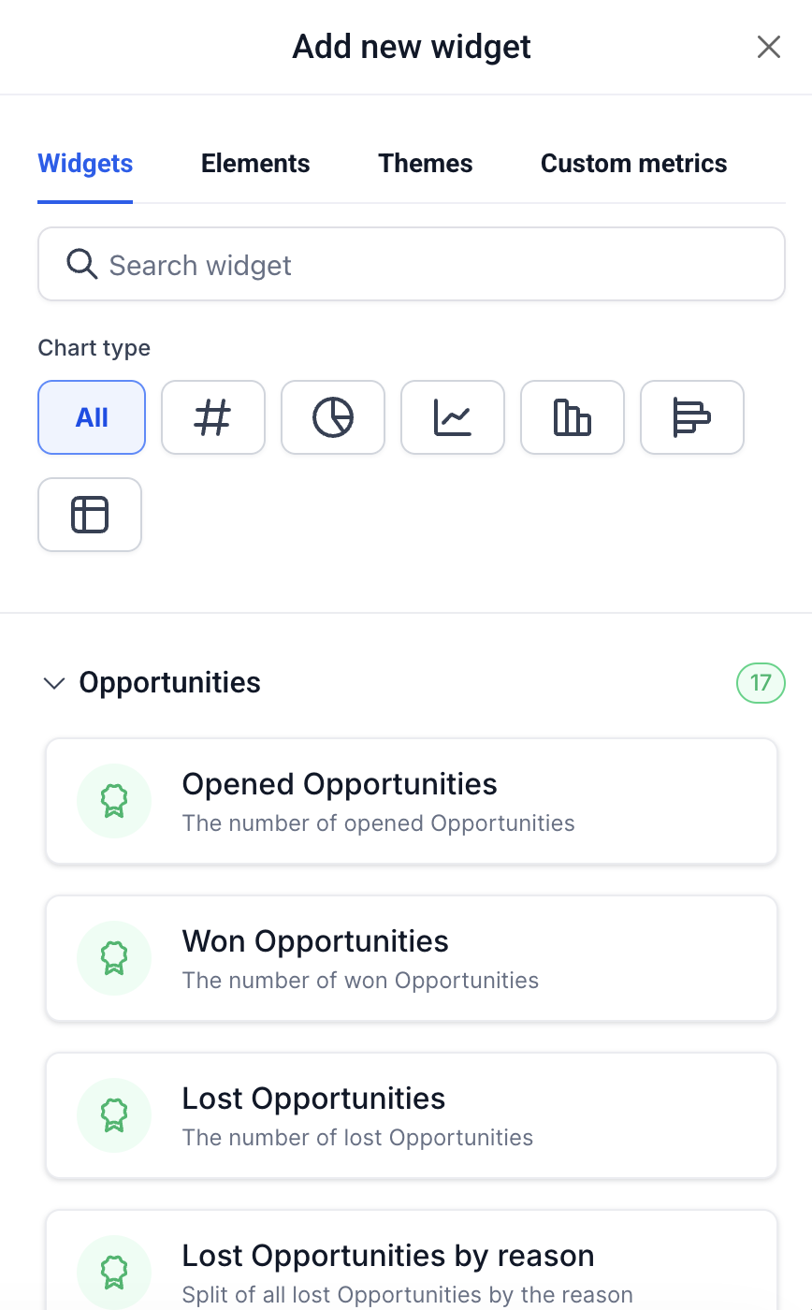Viewport: 812px width, 1310px height.
Task: Filter by vertical bar chart icon
Action: [x=573, y=417]
